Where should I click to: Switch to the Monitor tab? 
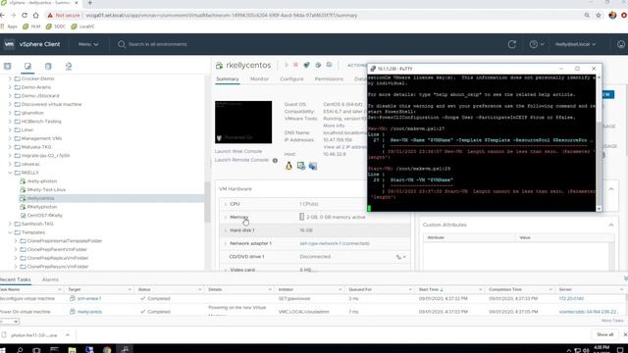[x=259, y=79]
